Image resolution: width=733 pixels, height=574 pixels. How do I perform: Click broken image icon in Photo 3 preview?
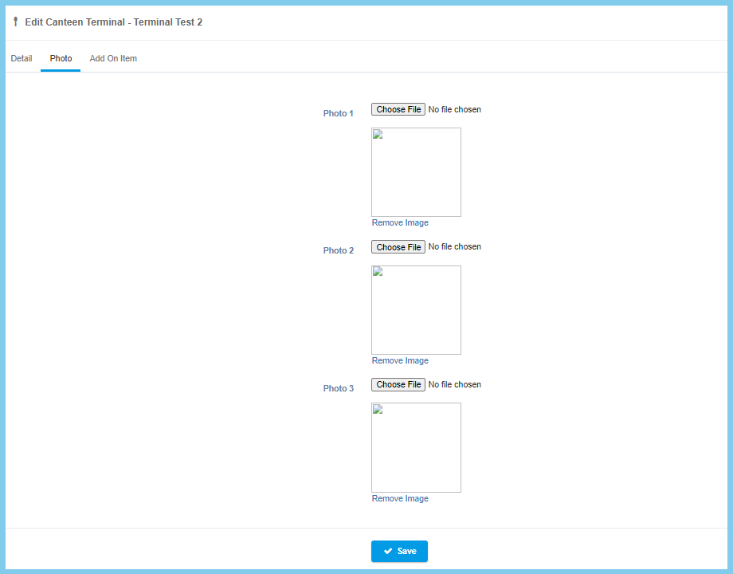coord(378,409)
